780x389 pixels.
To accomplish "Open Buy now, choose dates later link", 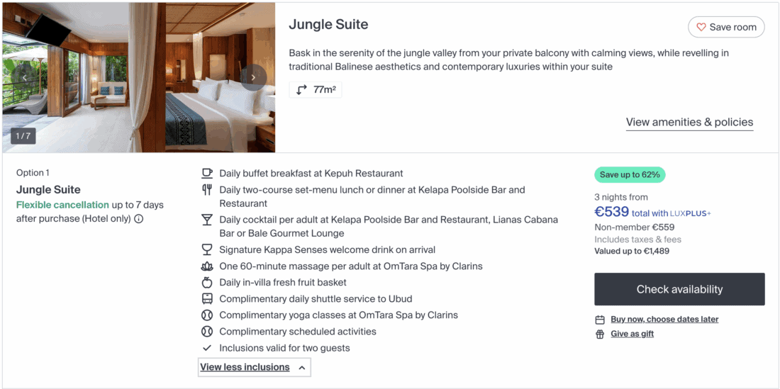I will pyautogui.click(x=664, y=320).
